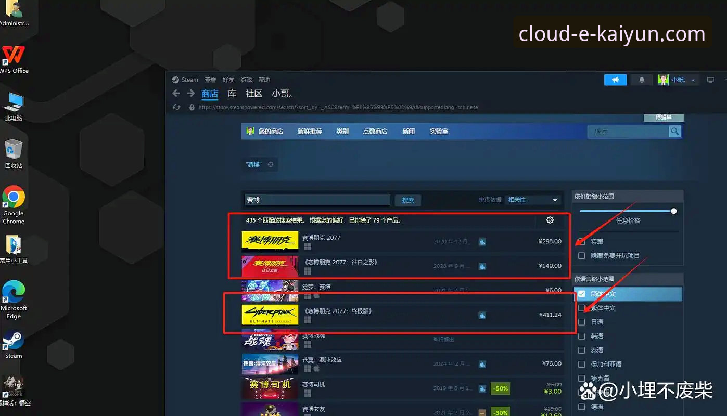Click the Windows platform icon under 赛博司机
Viewport: 727px width, 416px height.
[307, 393]
